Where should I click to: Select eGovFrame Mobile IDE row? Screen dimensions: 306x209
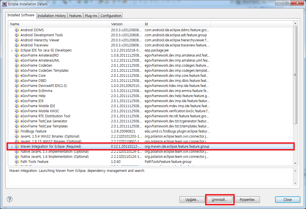point(38,106)
